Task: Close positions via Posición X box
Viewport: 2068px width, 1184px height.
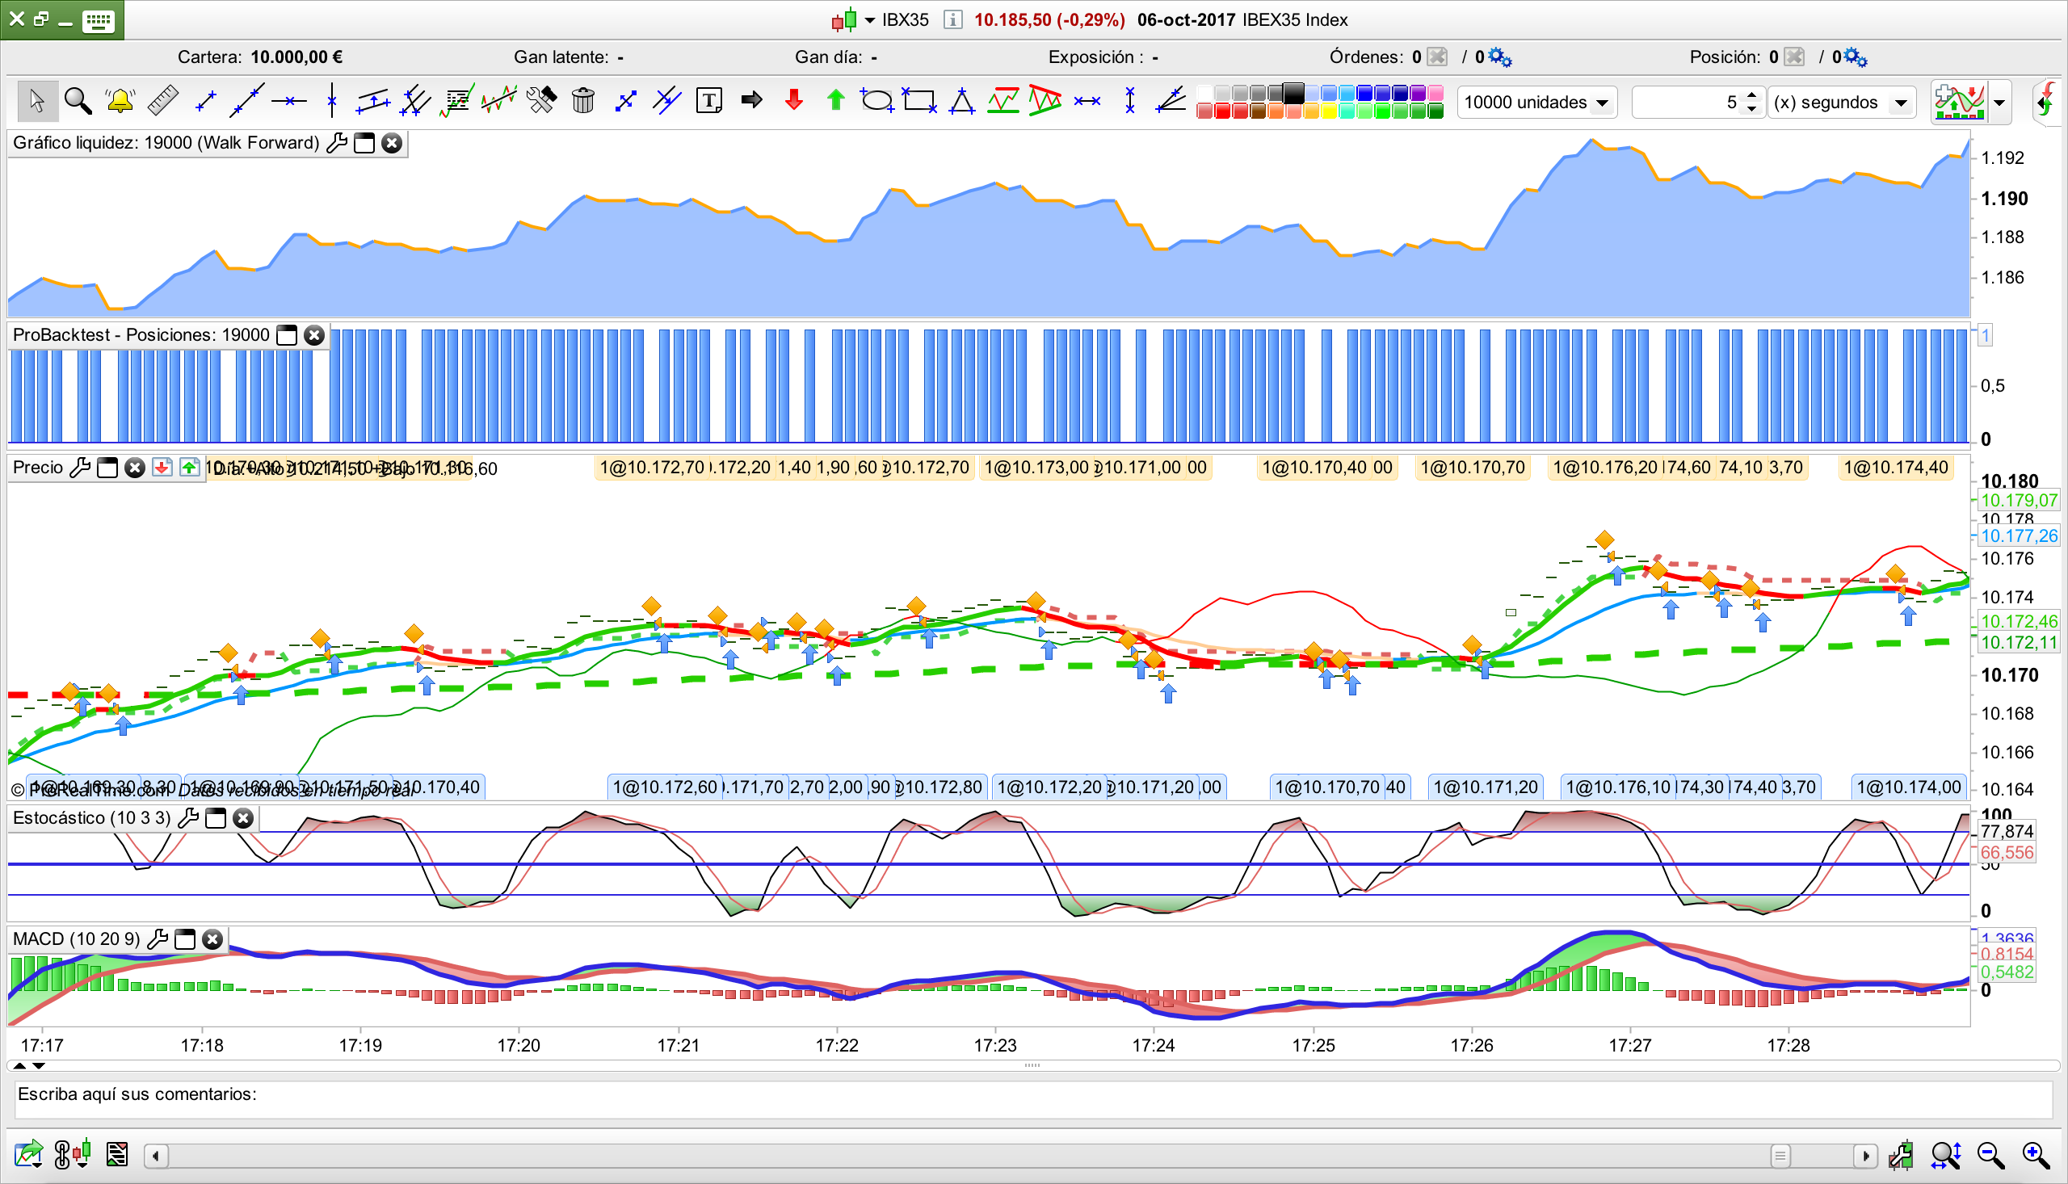Action: coord(1794,57)
